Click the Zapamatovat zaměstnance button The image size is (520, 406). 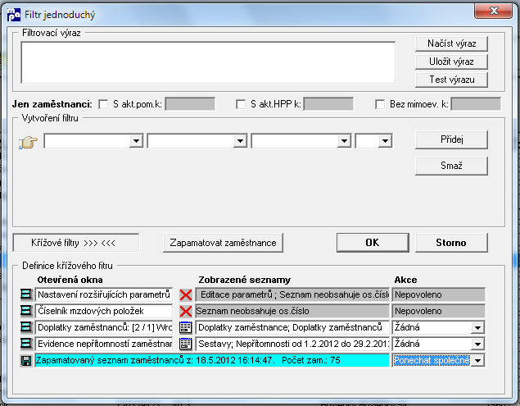[223, 243]
